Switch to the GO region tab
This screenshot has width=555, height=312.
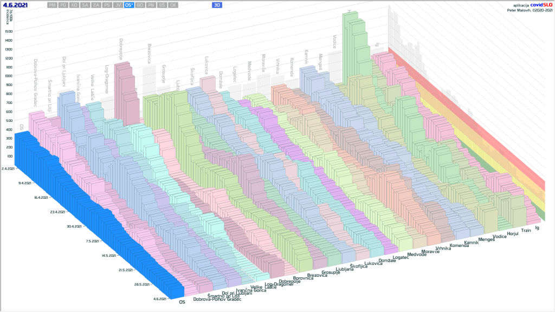pos(140,5)
